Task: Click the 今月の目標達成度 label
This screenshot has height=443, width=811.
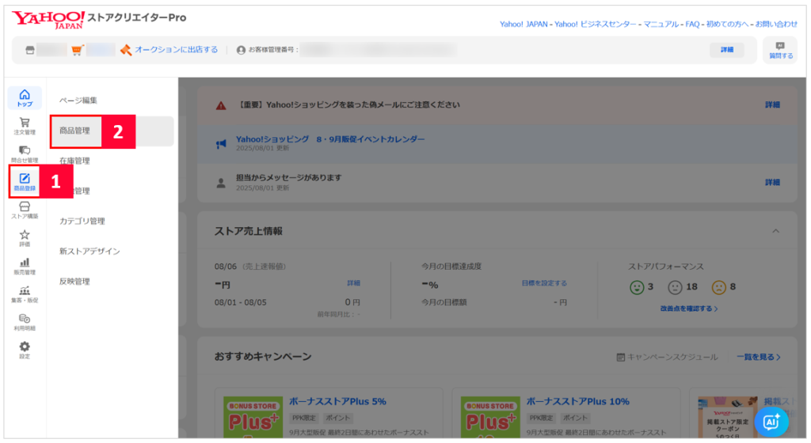Action: 451,267
